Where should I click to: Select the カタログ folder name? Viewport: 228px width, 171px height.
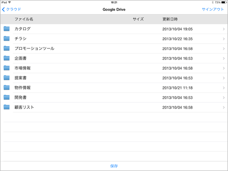pos(22,29)
